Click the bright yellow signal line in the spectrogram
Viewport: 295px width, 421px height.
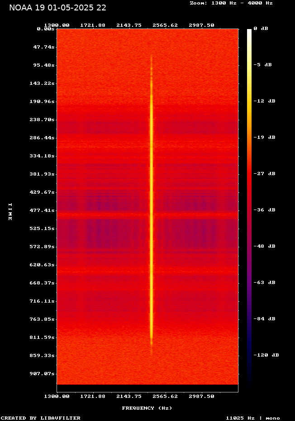[151, 204]
